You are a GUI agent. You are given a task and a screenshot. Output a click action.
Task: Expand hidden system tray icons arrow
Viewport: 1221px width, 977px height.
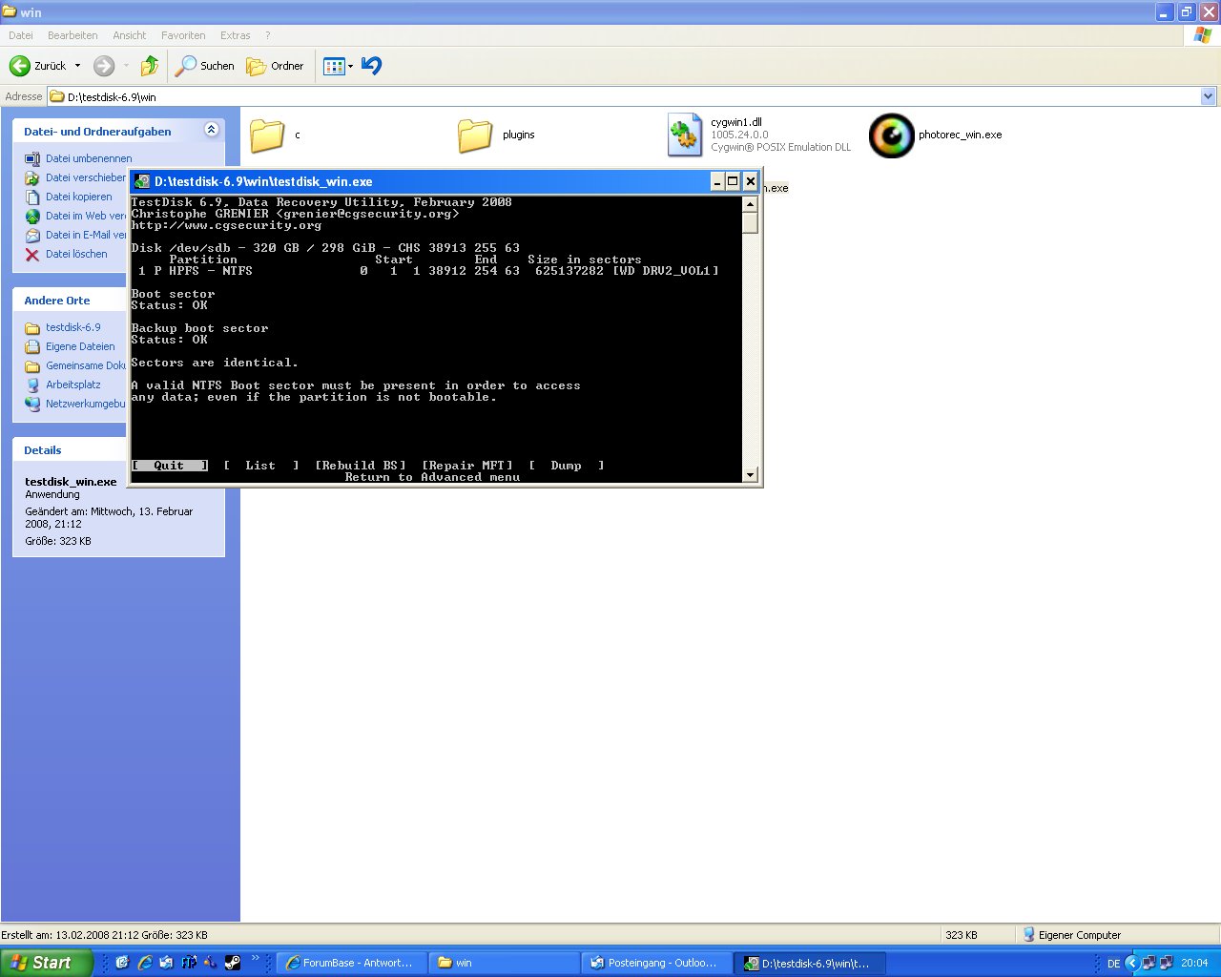click(1132, 963)
